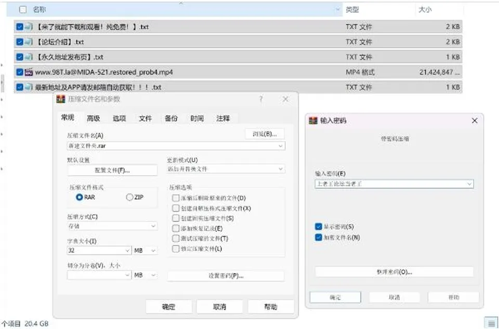Click the 浏览(B)... browse button

click(x=265, y=134)
